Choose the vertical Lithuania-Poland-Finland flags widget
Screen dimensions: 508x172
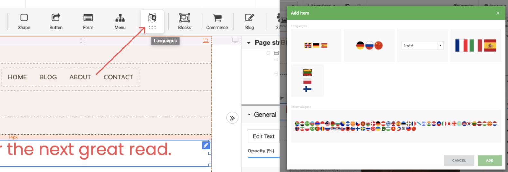(x=307, y=81)
